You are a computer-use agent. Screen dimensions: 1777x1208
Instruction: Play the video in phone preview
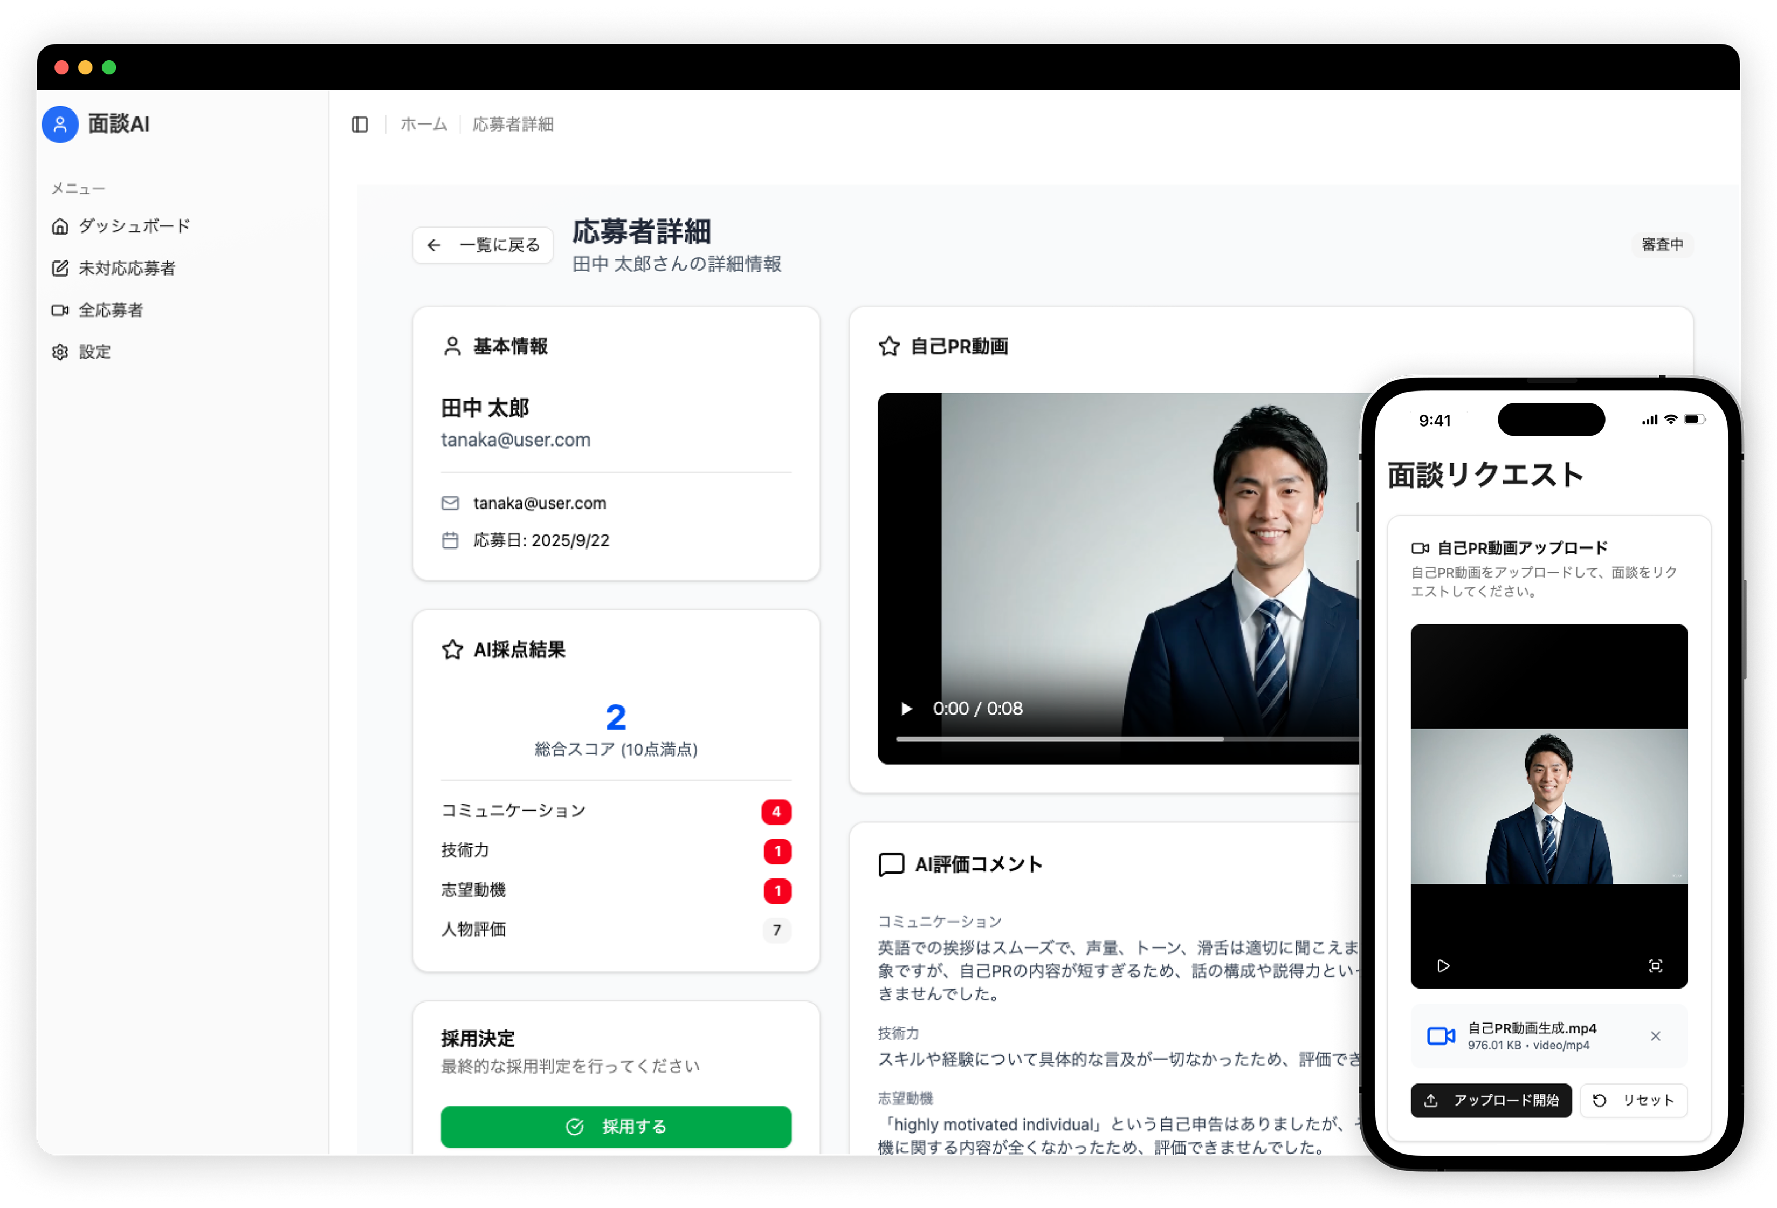click(1443, 965)
